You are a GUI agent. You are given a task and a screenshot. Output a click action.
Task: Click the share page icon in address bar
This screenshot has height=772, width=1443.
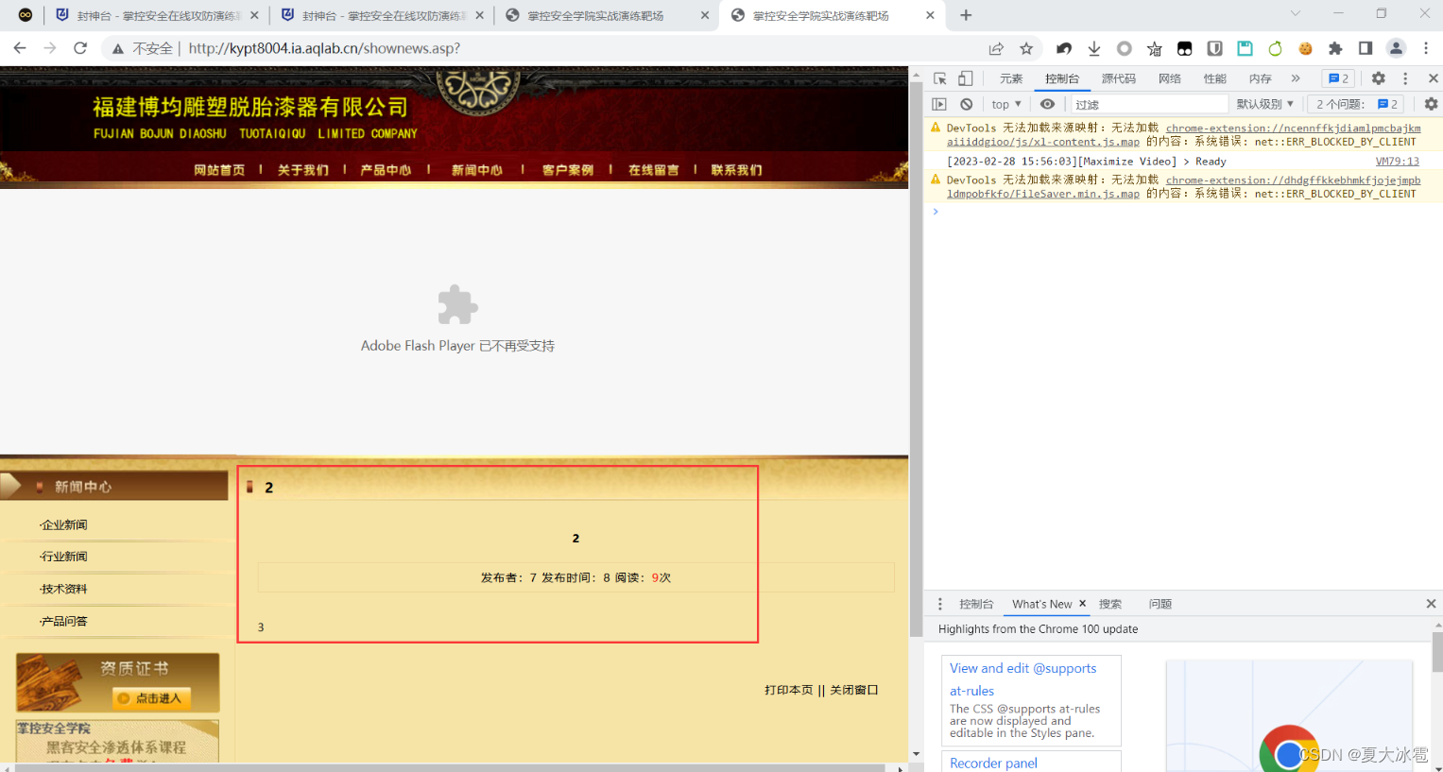coord(996,48)
